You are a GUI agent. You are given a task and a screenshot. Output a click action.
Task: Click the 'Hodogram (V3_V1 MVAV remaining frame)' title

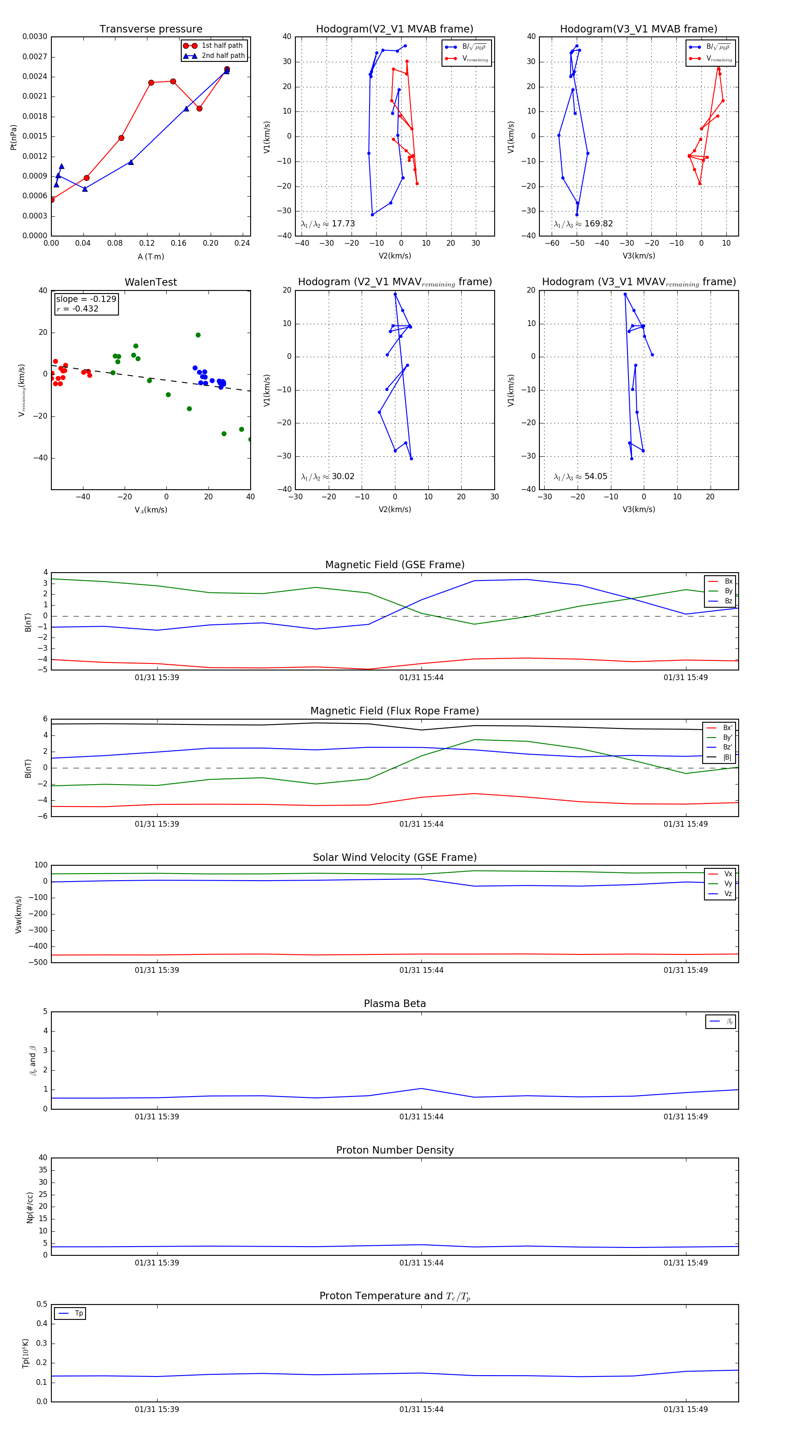(639, 282)
